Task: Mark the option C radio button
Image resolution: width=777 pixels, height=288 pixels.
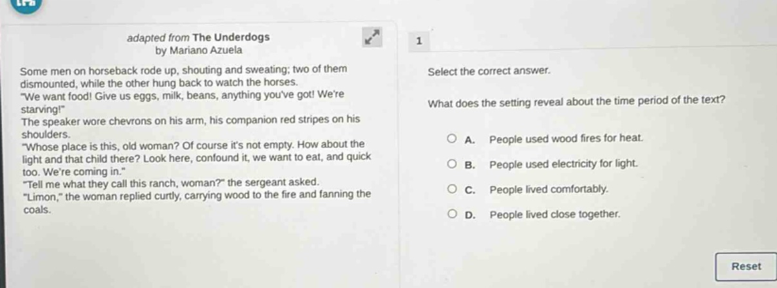Action: coord(453,189)
